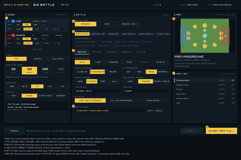Apply the SKIRMISH LINE preset

point(98,34)
